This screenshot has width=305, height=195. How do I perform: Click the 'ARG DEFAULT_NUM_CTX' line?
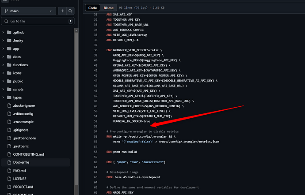coord(122,40)
